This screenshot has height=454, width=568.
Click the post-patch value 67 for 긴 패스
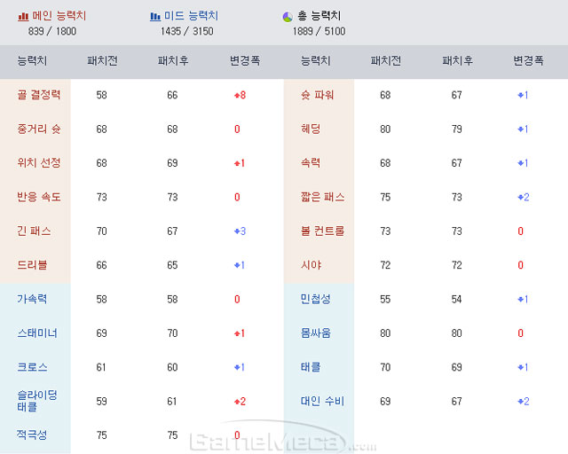[x=172, y=231]
